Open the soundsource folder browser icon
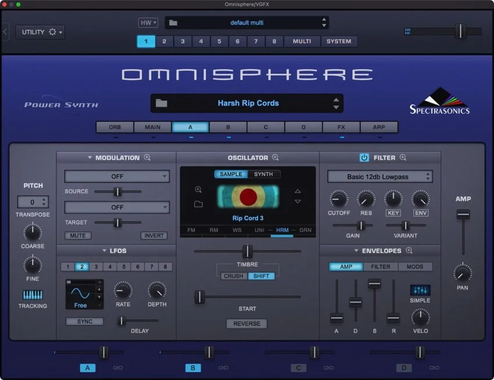Image resolution: width=494 pixels, height=380 pixels. tap(198, 204)
